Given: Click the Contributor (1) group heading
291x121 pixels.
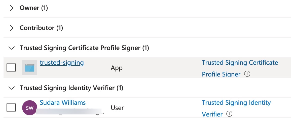Looking at the screenshot, I should click(41, 28).
